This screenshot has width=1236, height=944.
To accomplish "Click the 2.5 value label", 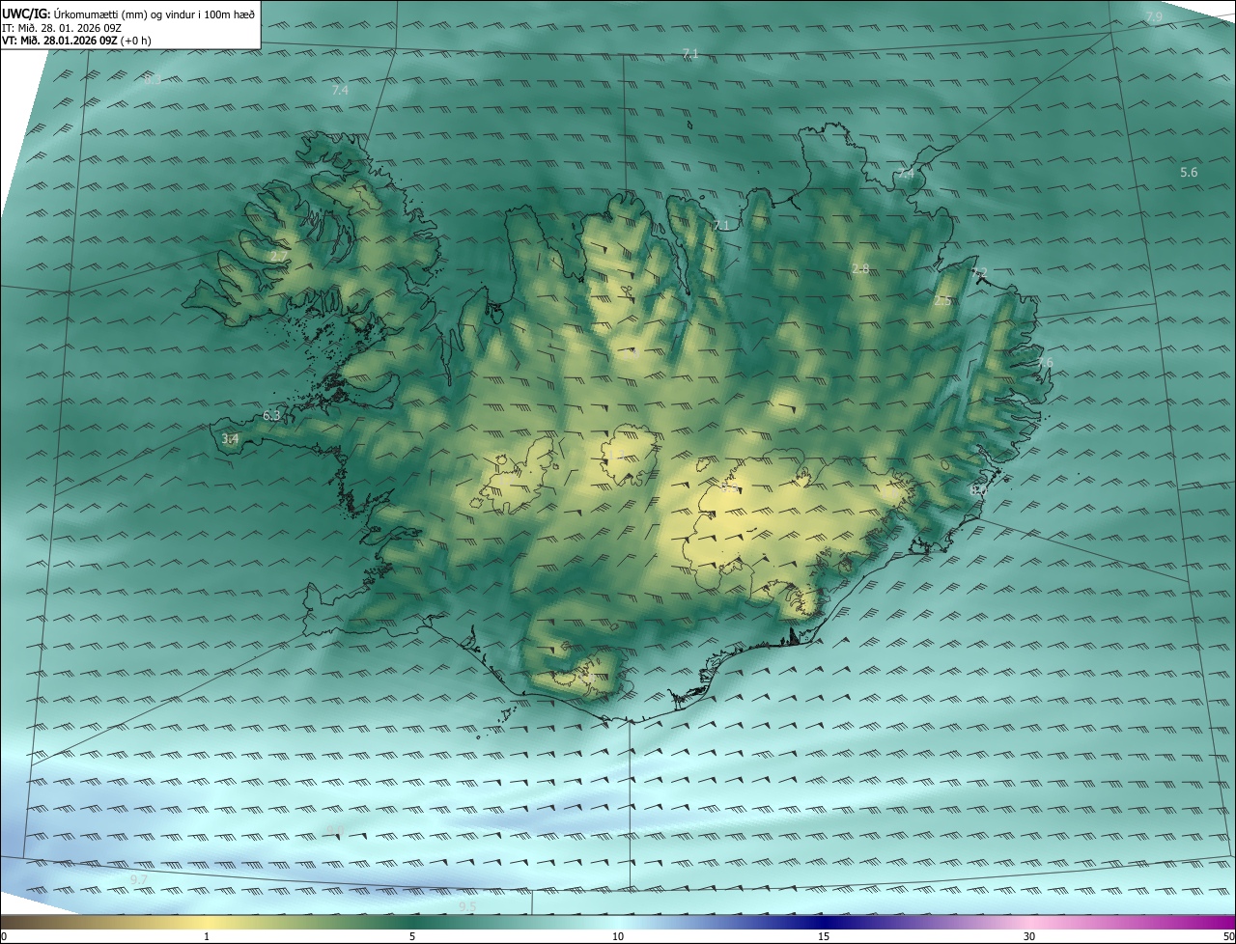I will [x=942, y=301].
